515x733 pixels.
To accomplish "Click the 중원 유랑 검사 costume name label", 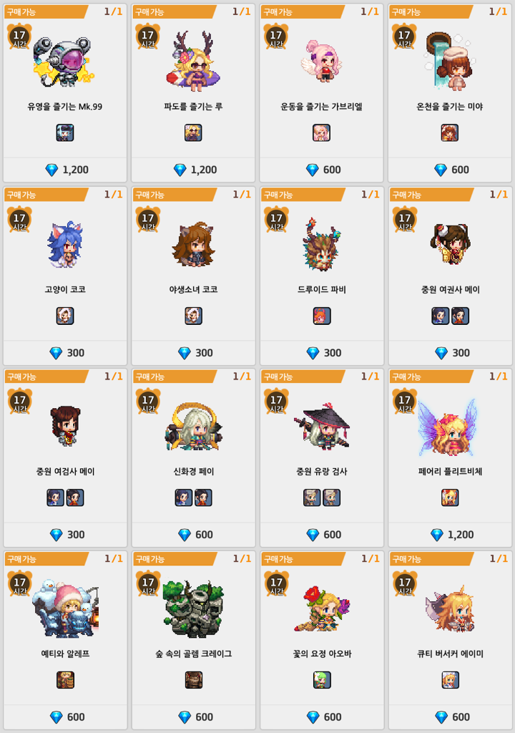I will [x=322, y=472].
